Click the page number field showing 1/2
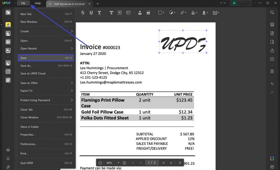 click(x=152, y=162)
